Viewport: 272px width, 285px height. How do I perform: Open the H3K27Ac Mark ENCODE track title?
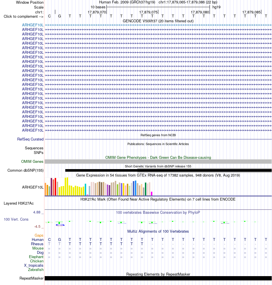(x=158, y=199)
